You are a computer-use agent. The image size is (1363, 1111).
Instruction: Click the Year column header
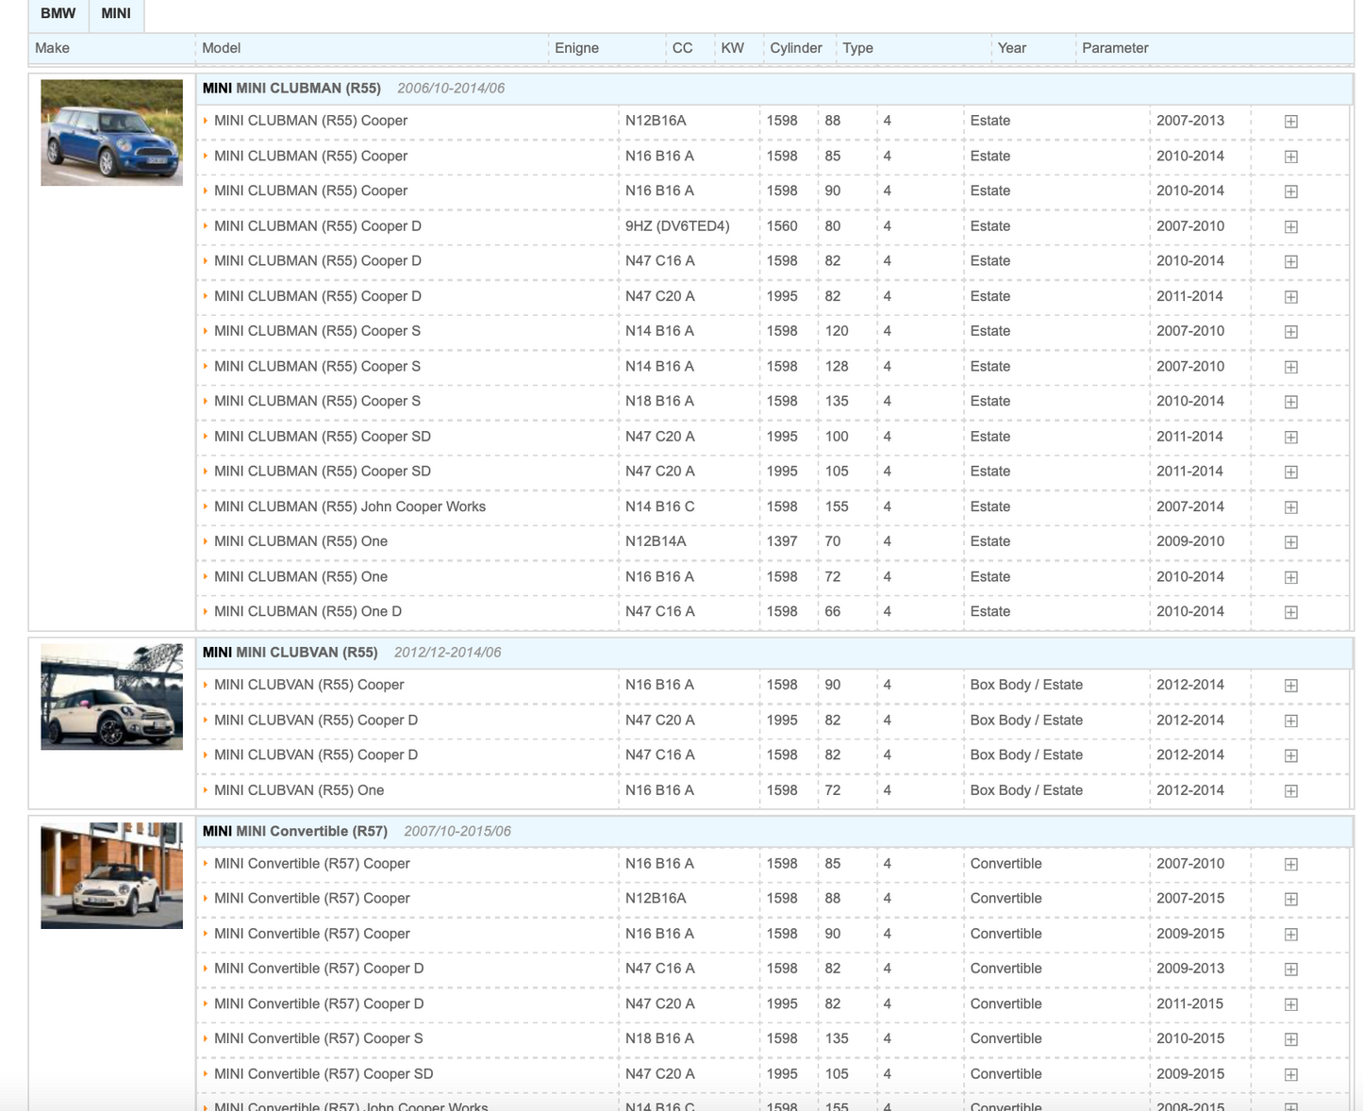pos(1012,48)
